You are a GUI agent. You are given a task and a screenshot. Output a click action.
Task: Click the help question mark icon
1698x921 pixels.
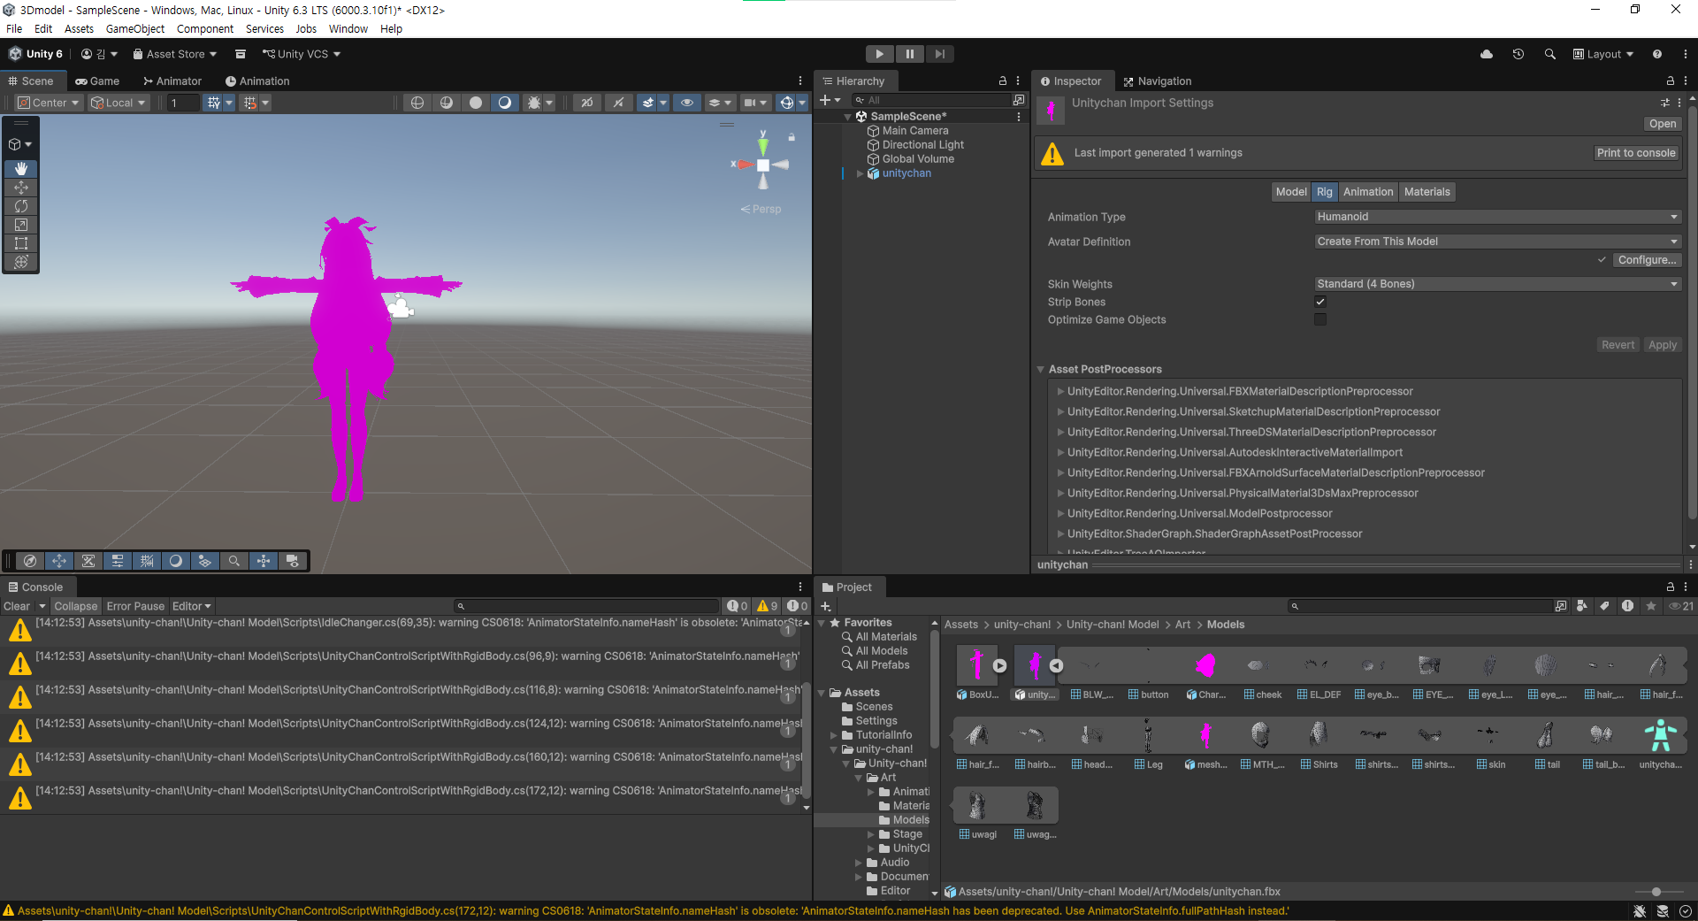point(1657,54)
